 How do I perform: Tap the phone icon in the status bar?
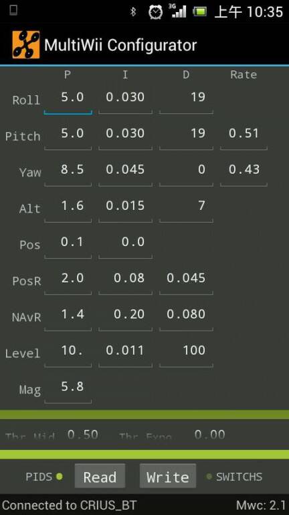coord(13,11)
